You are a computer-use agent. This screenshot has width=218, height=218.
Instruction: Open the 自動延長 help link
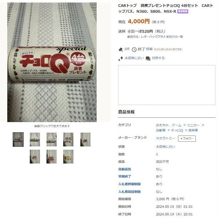click(x=125, y=169)
